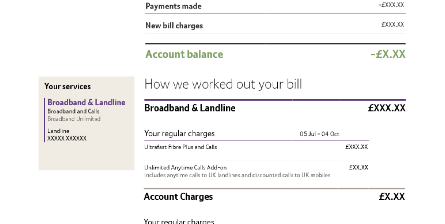Click the green Account balance heading

[x=184, y=54]
